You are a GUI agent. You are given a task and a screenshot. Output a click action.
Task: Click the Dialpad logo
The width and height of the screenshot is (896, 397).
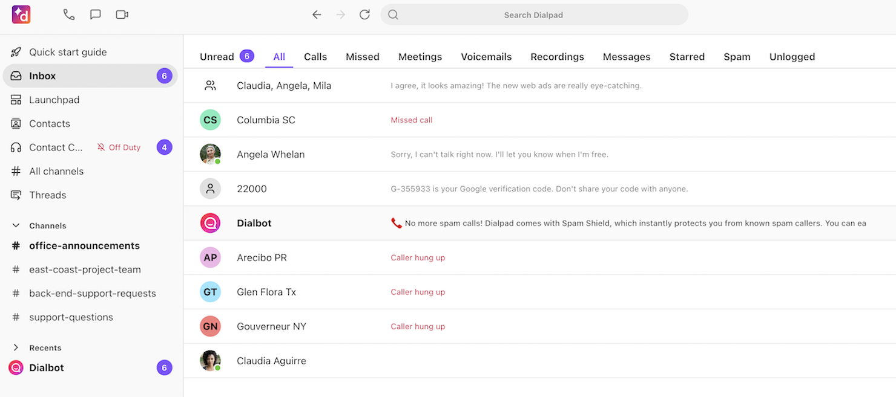pos(20,15)
